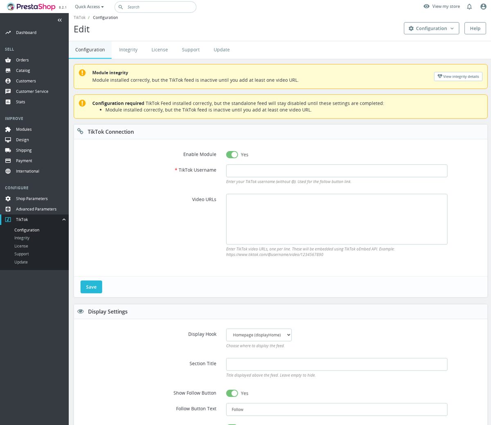Click the Configuration required warning icon
491x425 pixels.
tap(82, 103)
